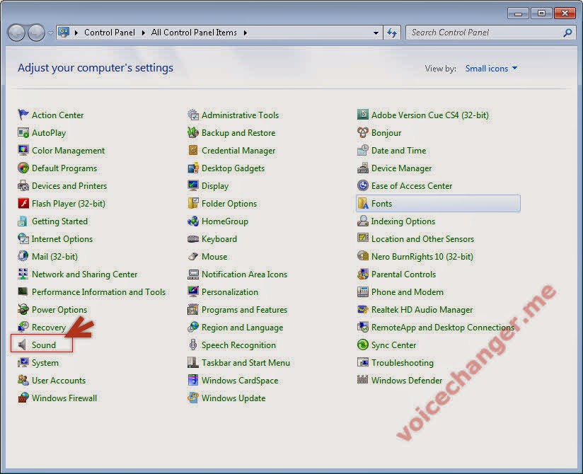Open Taskbar and Start Menu link

pyautogui.click(x=246, y=362)
